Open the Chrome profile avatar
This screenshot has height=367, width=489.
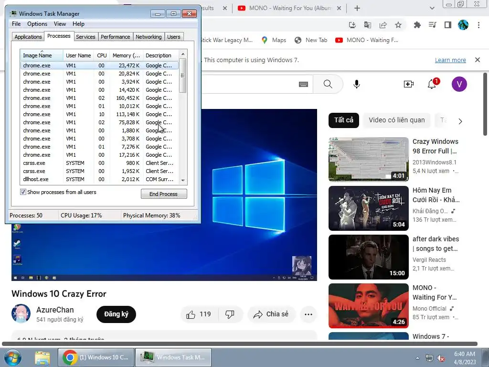point(463,25)
